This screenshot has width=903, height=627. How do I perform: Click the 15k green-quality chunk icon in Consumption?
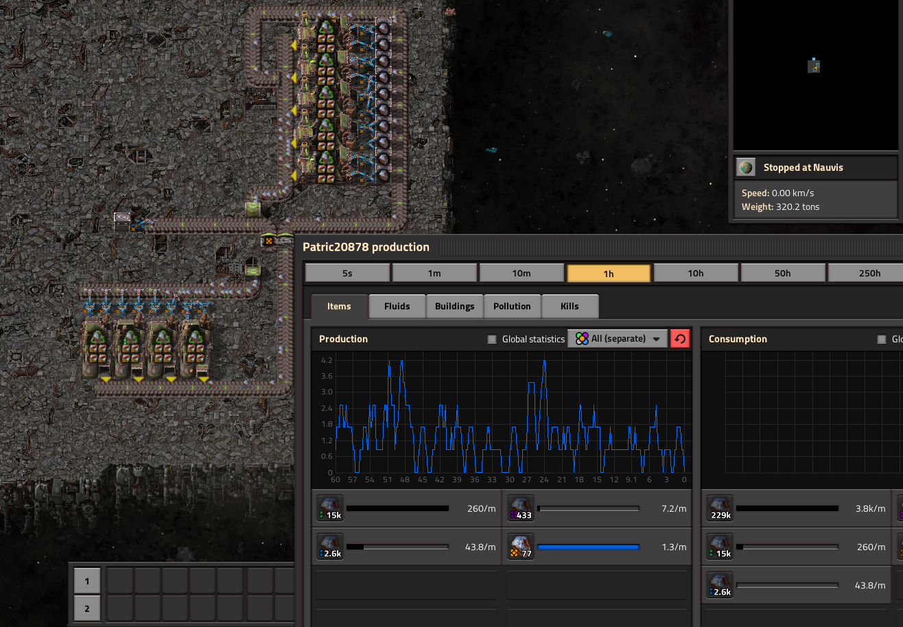[x=720, y=547]
